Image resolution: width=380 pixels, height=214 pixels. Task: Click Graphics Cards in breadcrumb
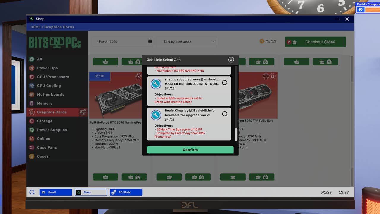(59, 27)
